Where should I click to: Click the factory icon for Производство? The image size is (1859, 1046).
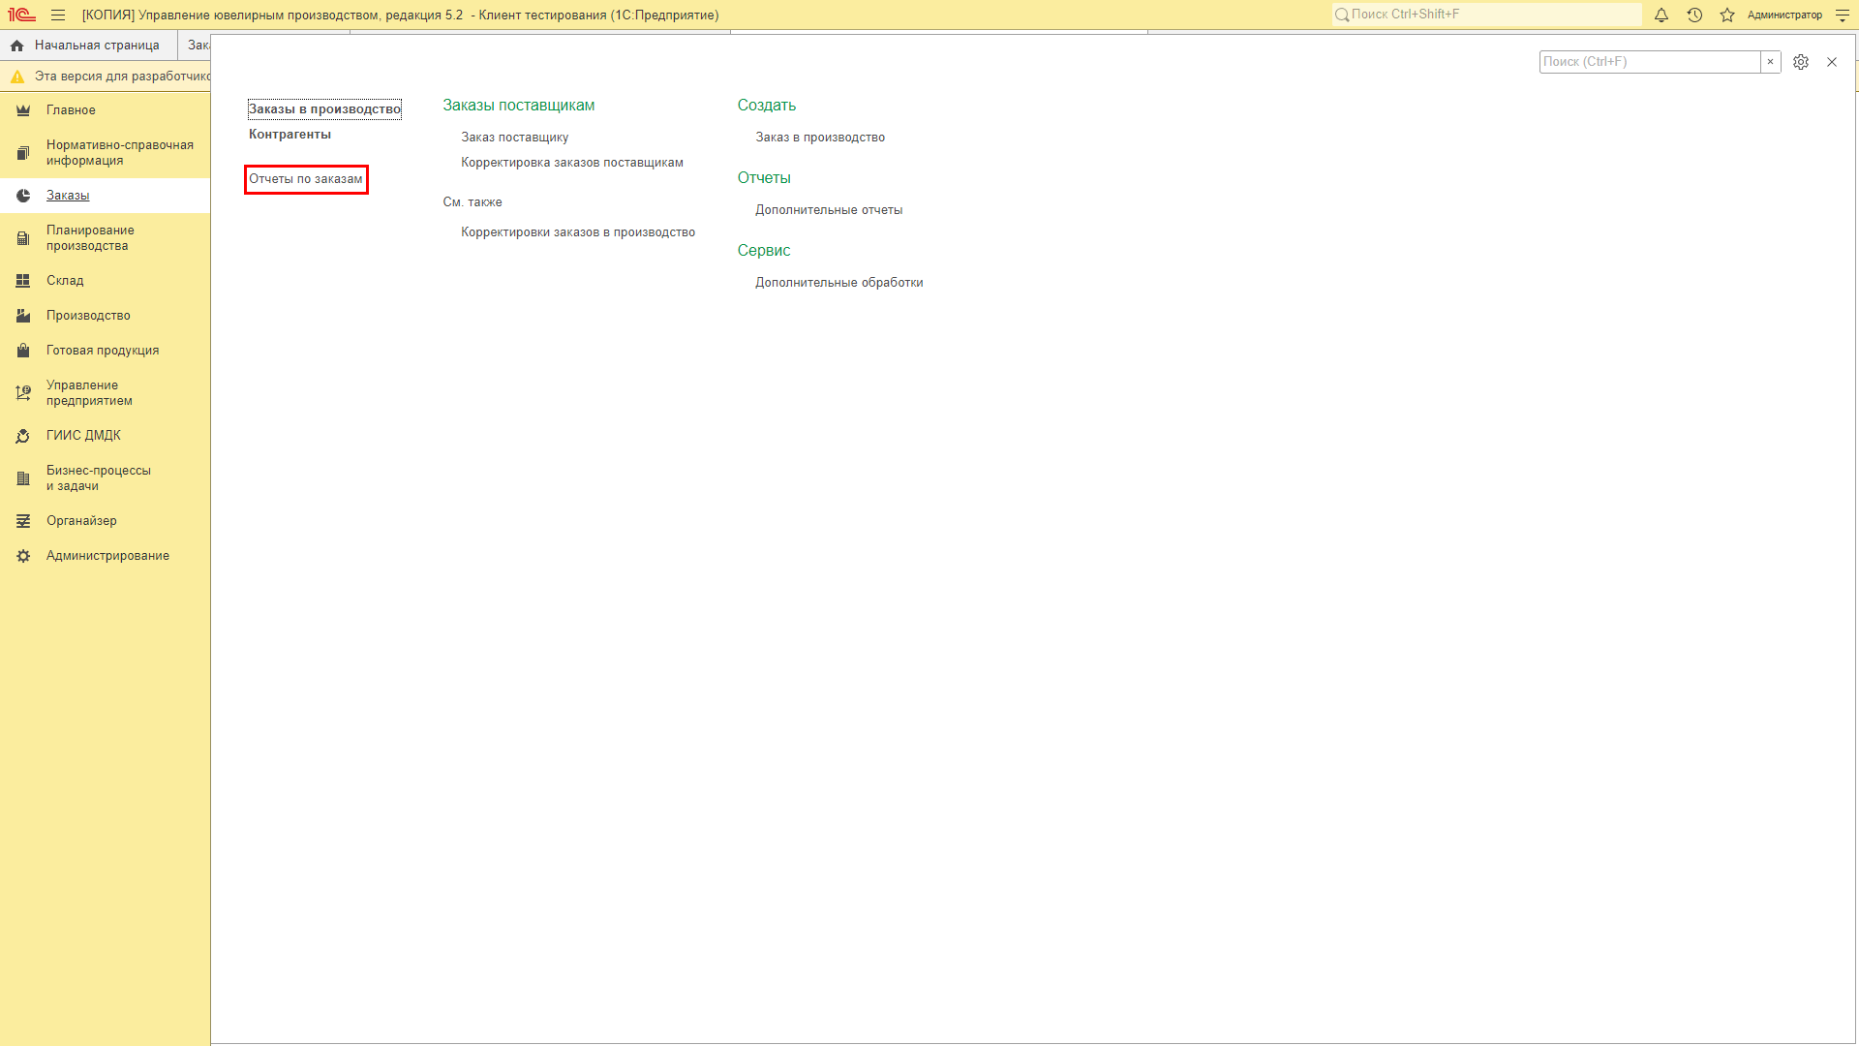tap(23, 316)
